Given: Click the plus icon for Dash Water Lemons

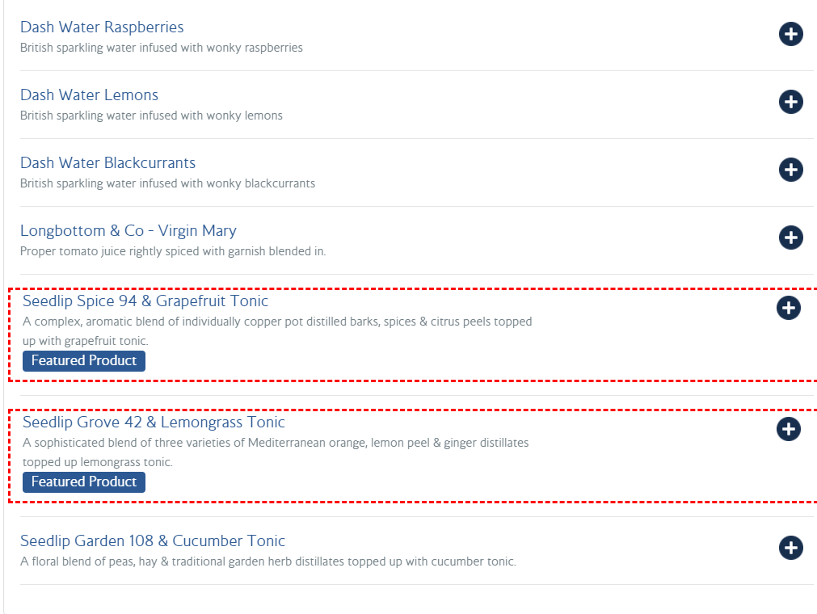Looking at the screenshot, I should pyautogui.click(x=790, y=102).
